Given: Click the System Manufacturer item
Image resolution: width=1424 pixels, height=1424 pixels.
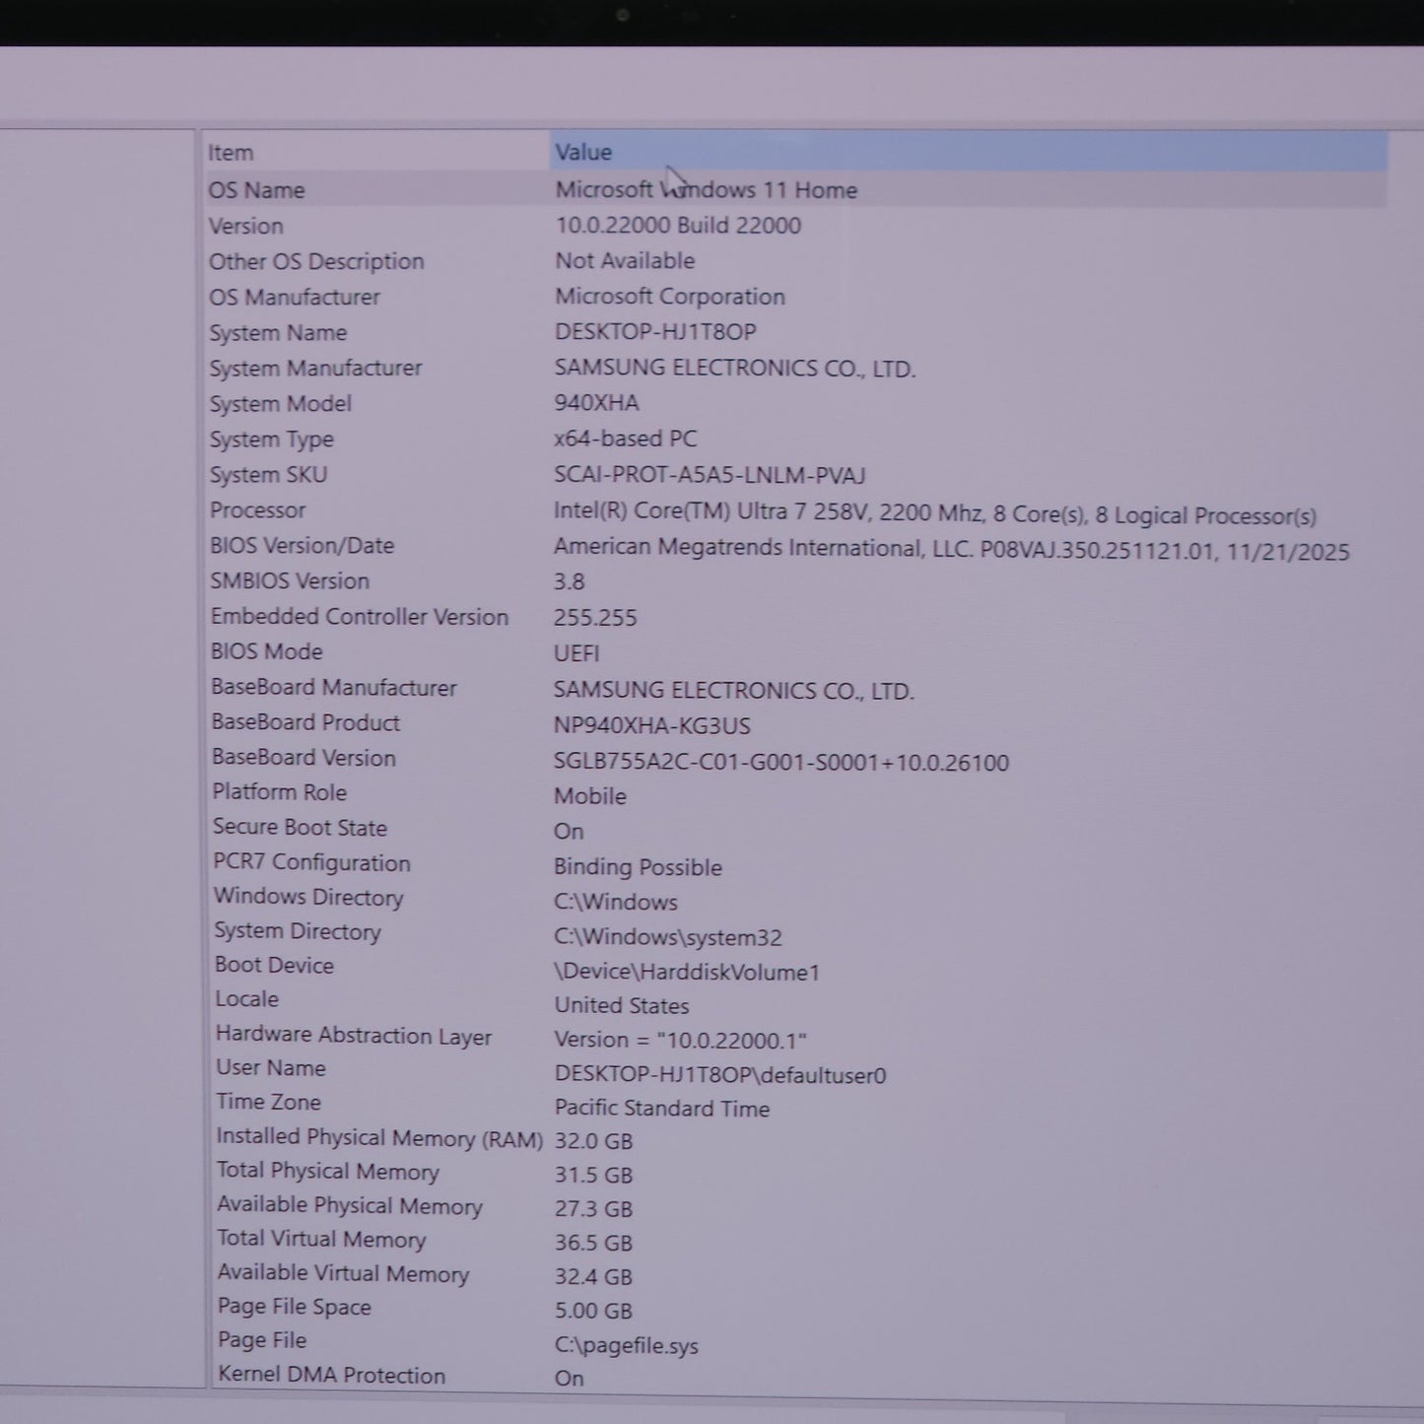Looking at the screenshot, I should [315, 369].
